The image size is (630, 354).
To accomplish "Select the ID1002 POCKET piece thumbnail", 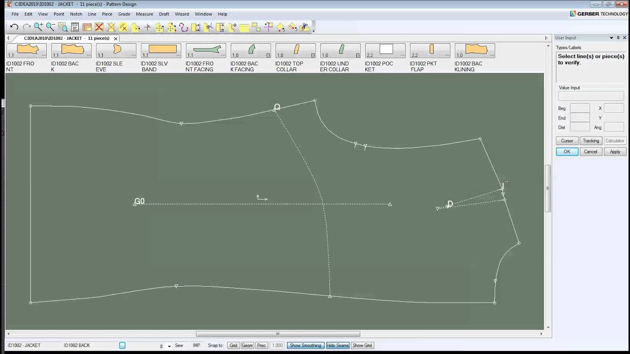I will point(385,51).
